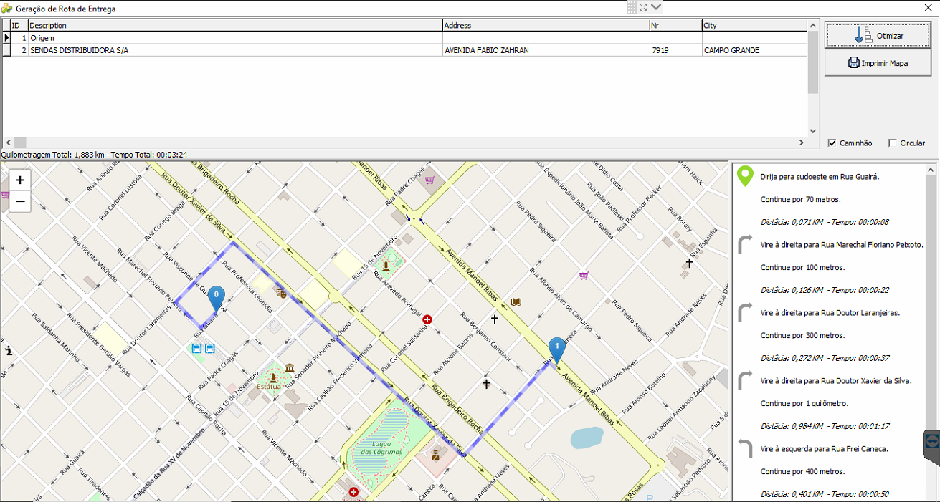The width and height of the screenshot is (940, 502).
Task: Click the Imprimir Mapa button
Action: click(x=878, y=63)
